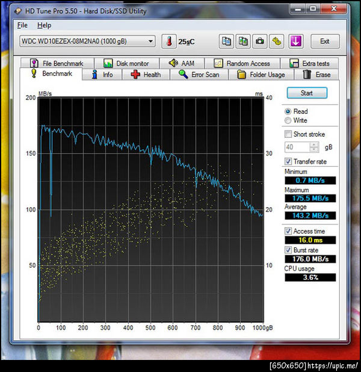
Task: Click the 25°C temperature reading
Action: click(x=187, y=42)
